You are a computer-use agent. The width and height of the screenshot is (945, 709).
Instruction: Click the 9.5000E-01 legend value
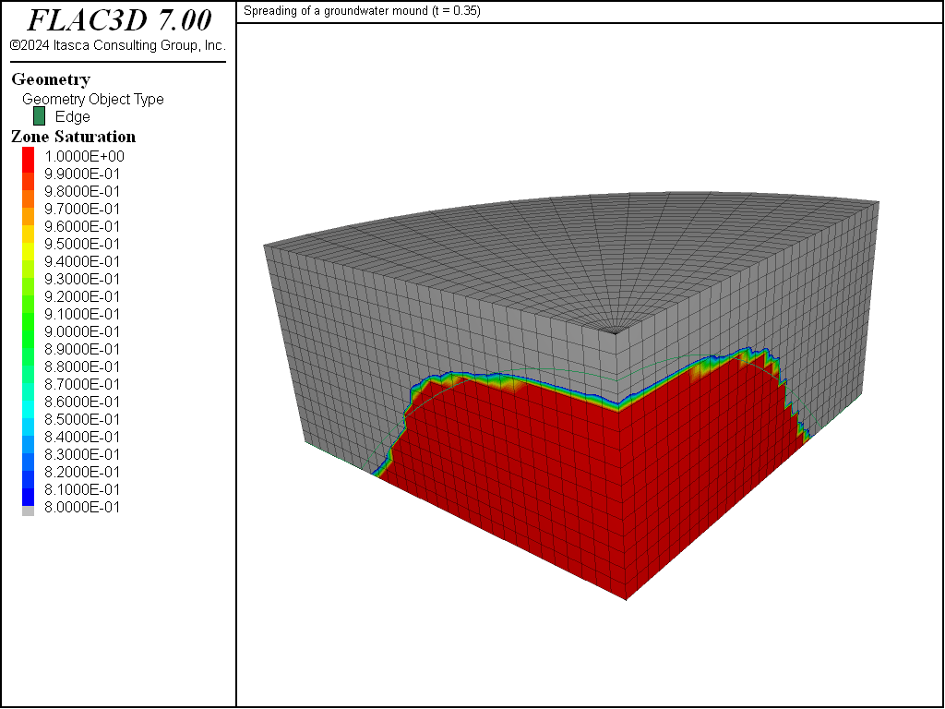[82, 244]
